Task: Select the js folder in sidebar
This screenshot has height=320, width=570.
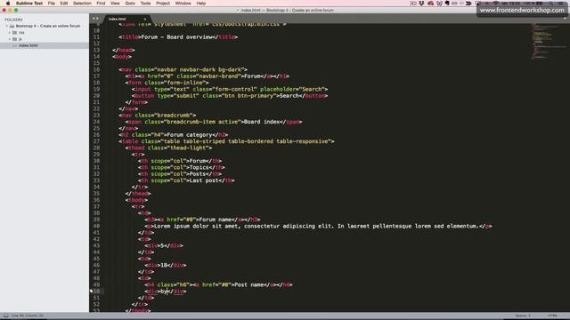Action: point(20,39)
